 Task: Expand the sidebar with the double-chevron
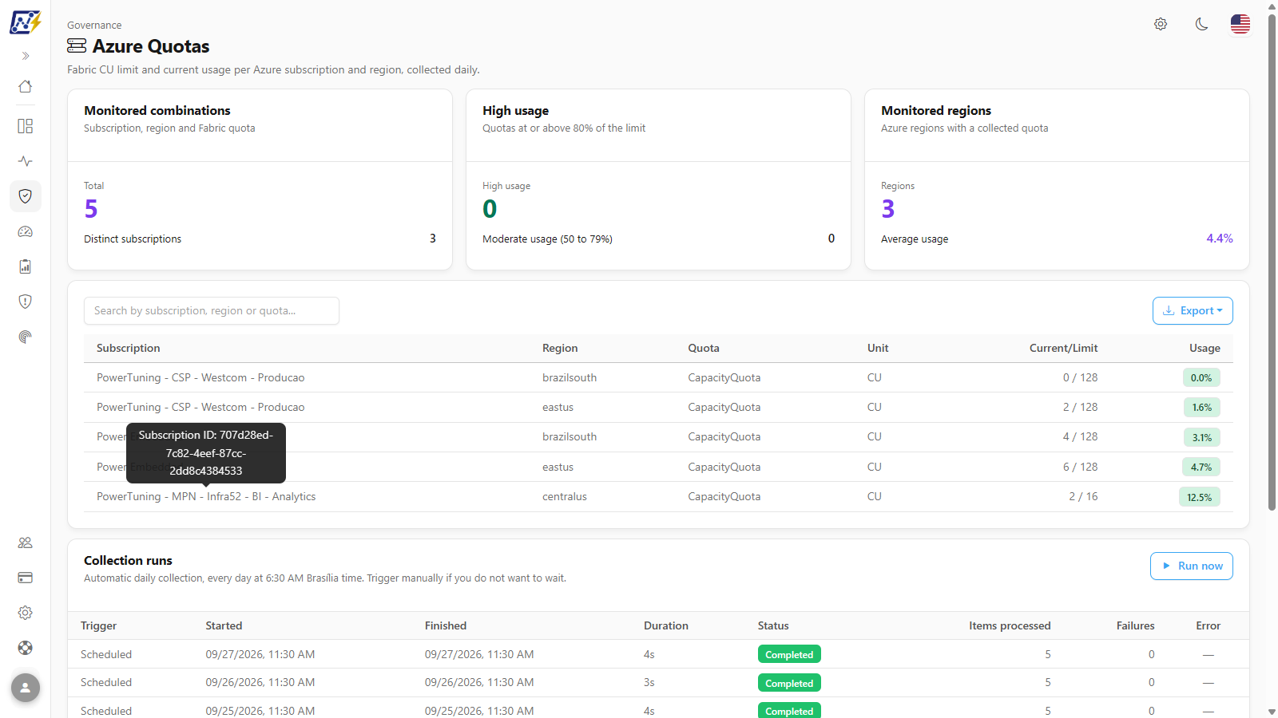click(x=26, y=56)
